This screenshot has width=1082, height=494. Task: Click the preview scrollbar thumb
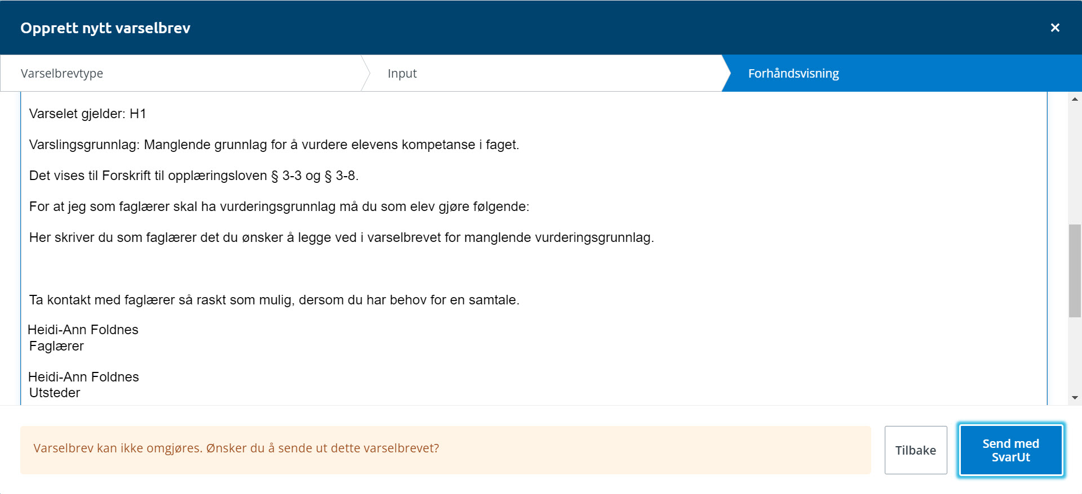(1075, 271)
